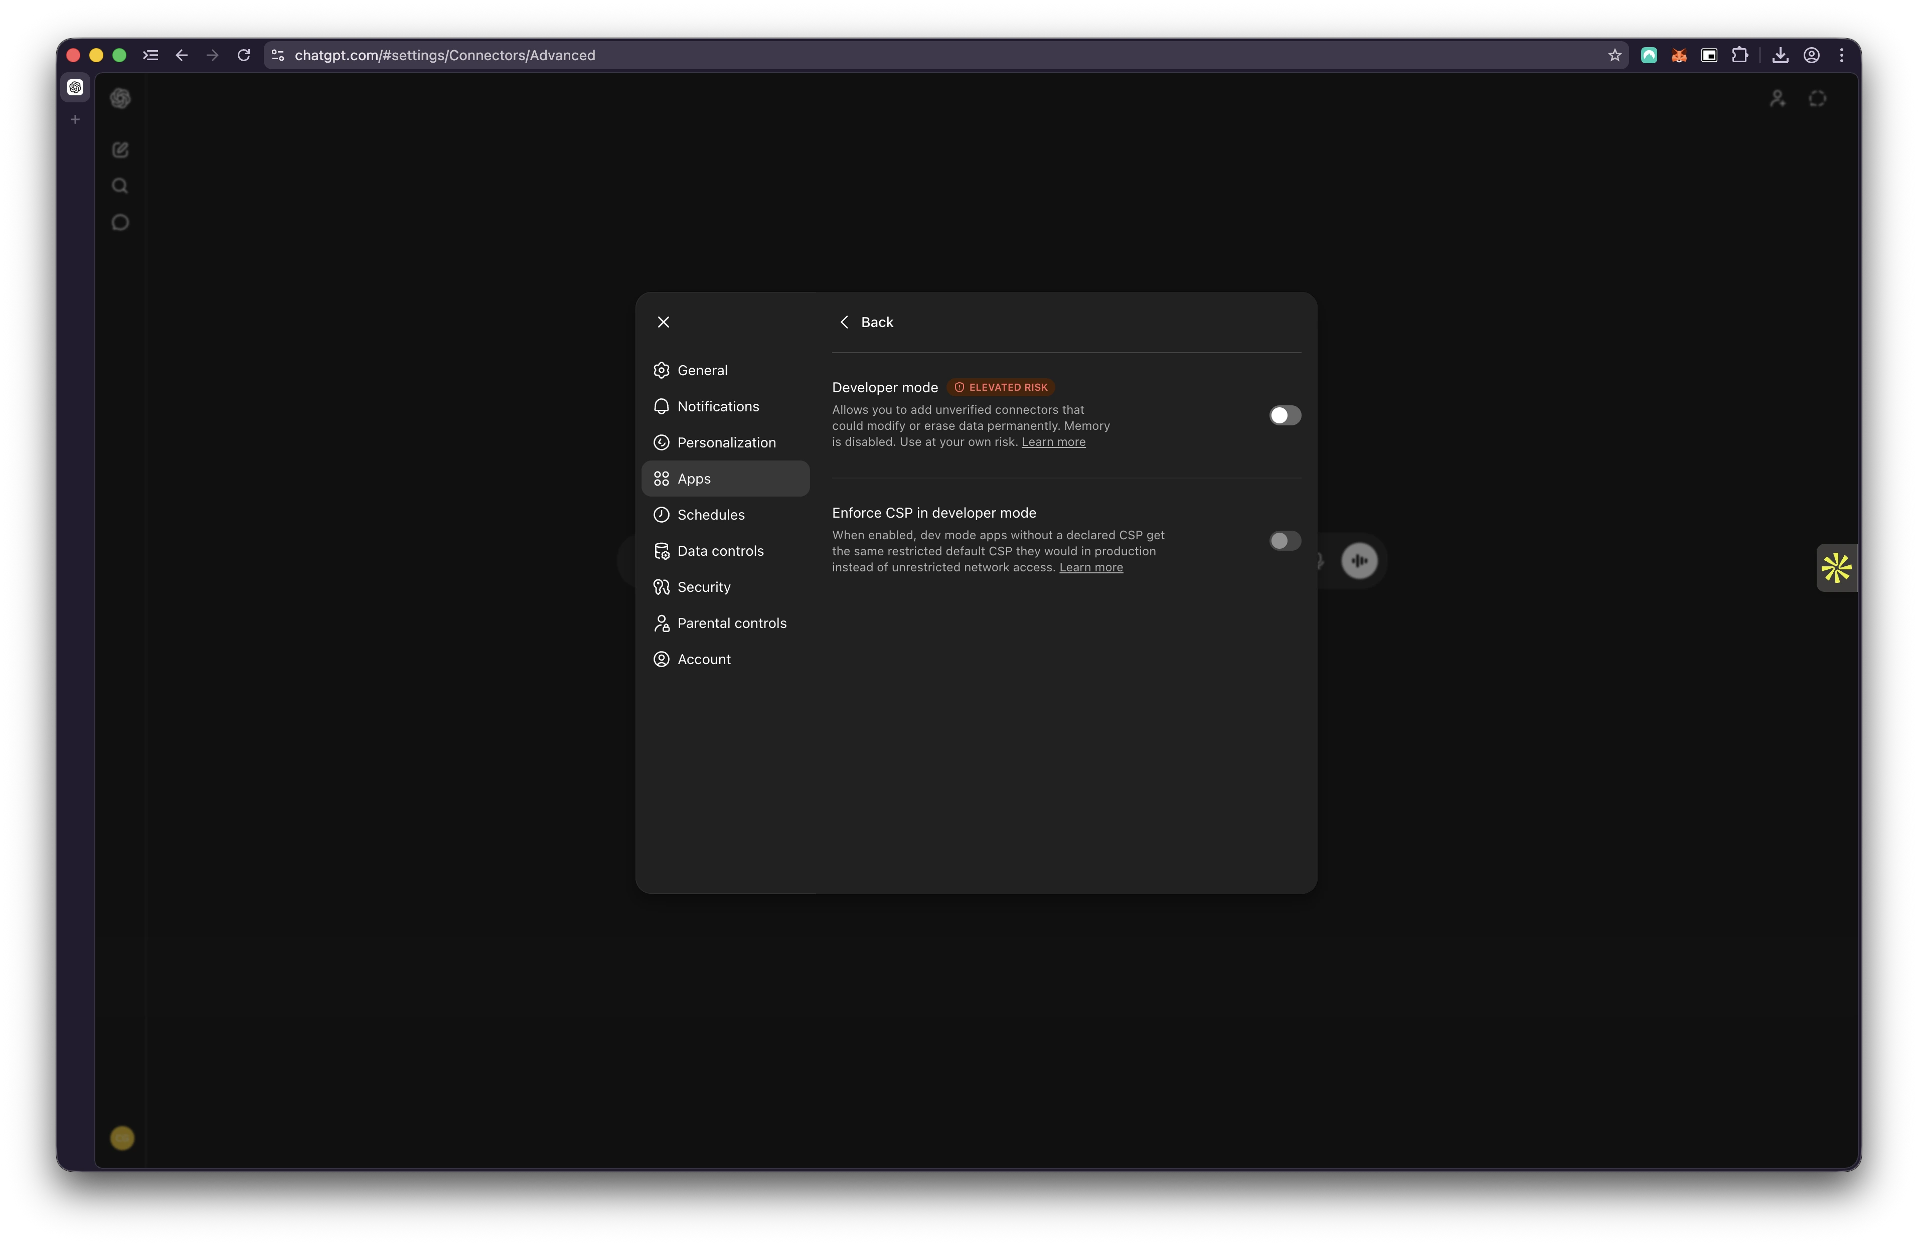Click the ChatGPT logo in sidebar

coord(120,98)
